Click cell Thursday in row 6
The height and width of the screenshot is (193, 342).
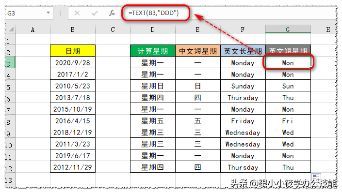coord(243,97)
